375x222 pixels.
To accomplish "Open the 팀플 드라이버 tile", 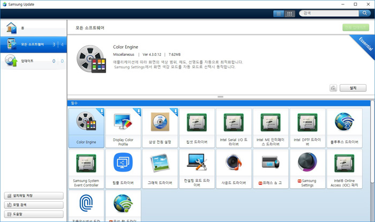I will click(x=123, y=169).
